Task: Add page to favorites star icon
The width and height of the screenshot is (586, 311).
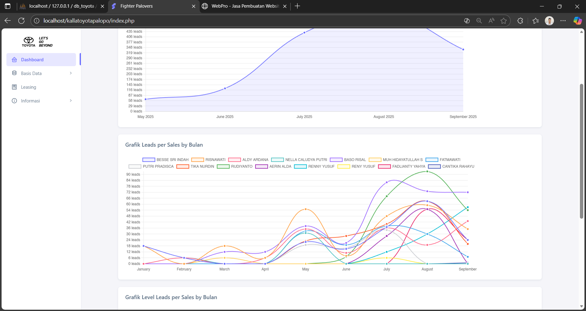Action: (504, 21)
